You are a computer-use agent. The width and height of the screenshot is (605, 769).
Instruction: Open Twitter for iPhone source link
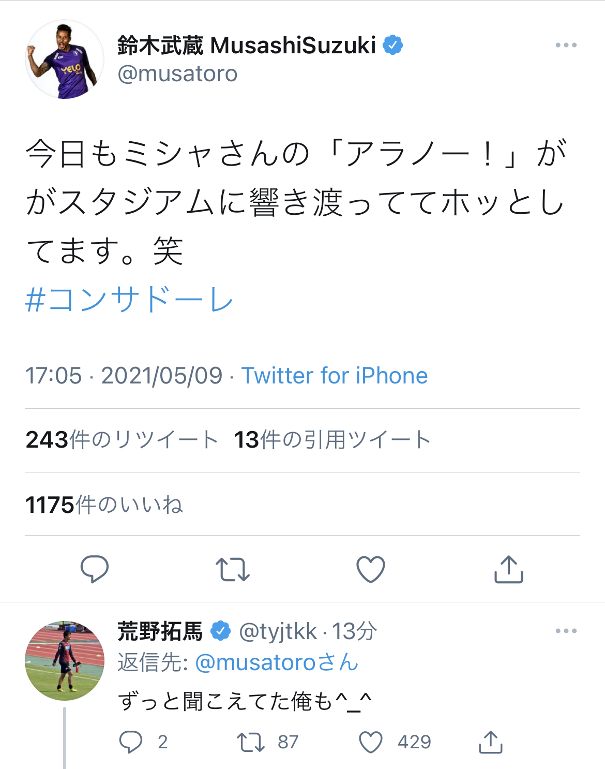(335, 376)
